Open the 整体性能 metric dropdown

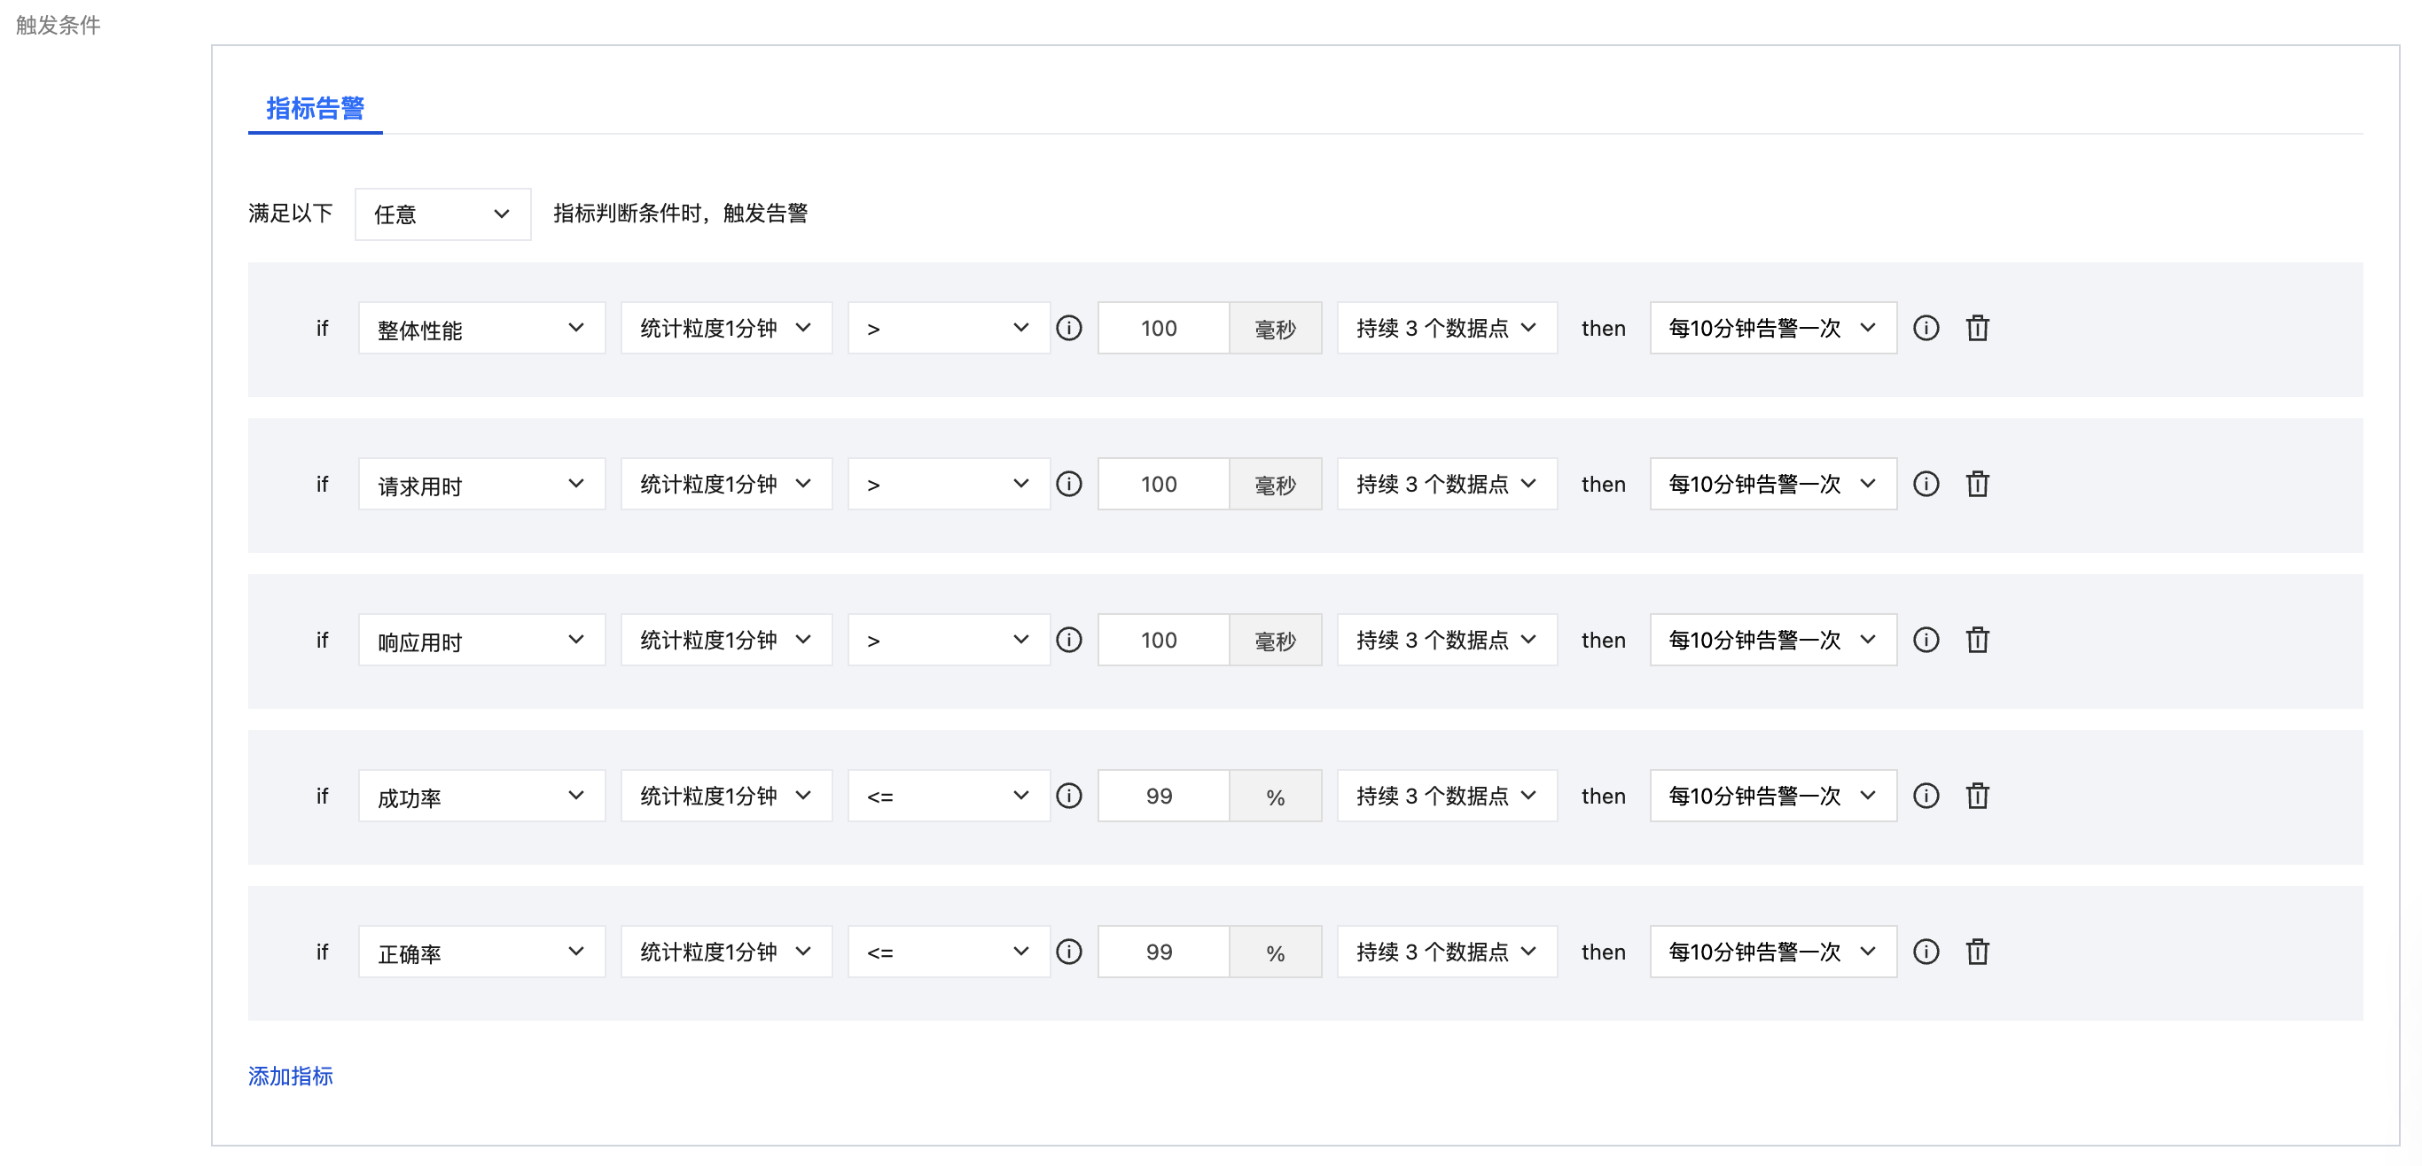pyautogui.click(x=481, y=328)
